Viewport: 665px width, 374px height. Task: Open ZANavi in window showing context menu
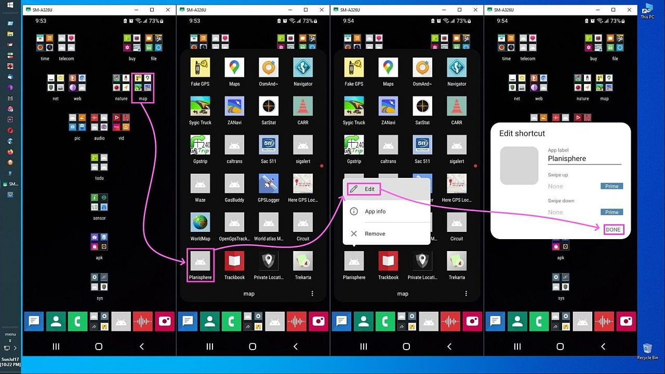point(388,106)
